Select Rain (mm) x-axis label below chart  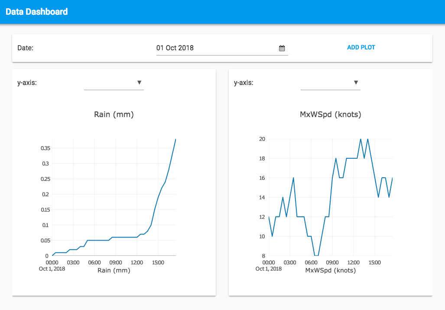pyautogui.click(x=114, y=270)
